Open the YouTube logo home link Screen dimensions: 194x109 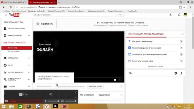pos(14,15)
